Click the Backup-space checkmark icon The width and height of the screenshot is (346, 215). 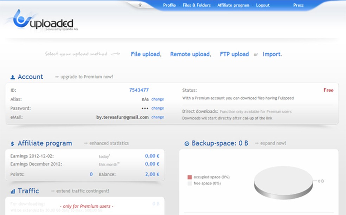(x=186, y=143)
